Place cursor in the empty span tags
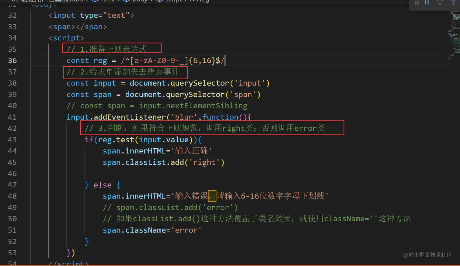 (x=78, y=27)
